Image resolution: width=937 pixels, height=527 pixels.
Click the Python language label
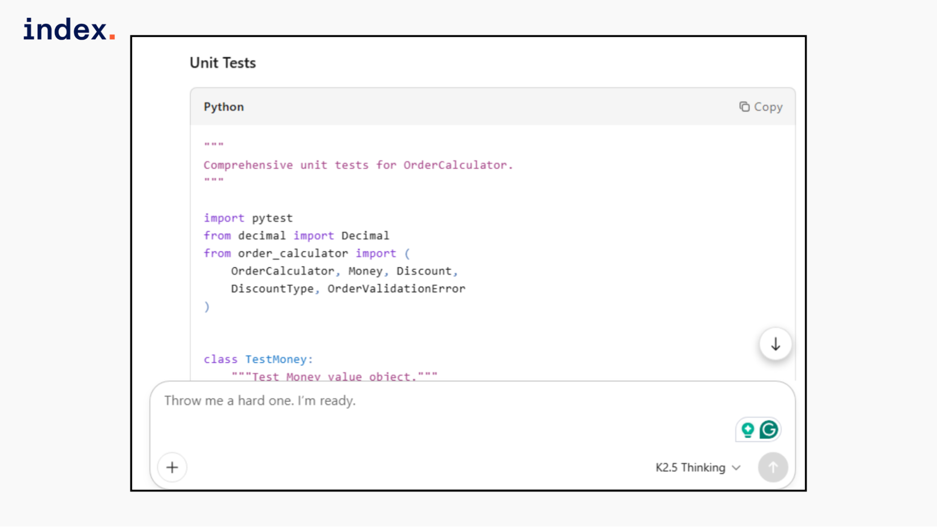click(x=224, y=107)
